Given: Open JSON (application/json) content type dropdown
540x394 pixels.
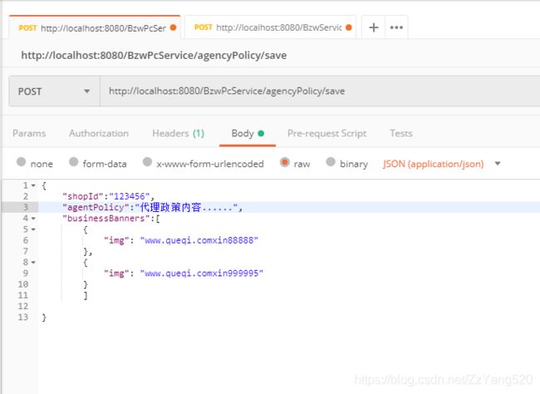Looking at the screenshot, I should (x=441, y=164).
